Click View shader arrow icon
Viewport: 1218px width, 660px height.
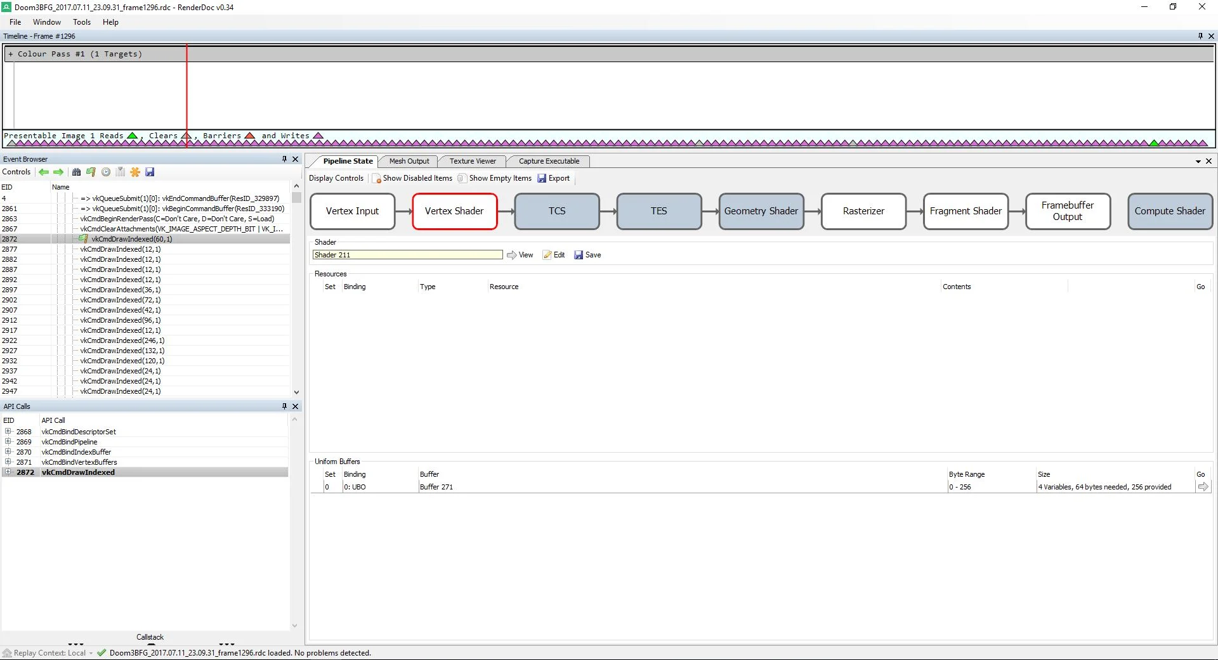coord(511,255)
